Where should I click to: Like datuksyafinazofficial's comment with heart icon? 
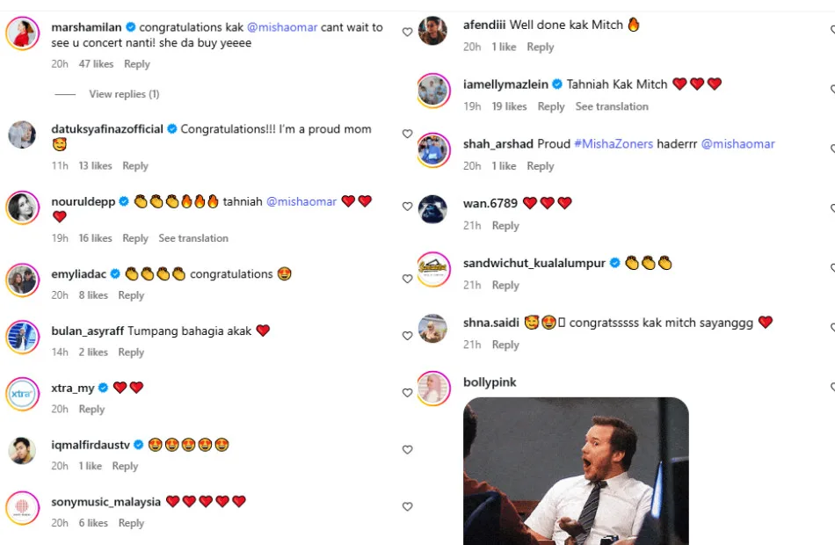pyautogui.click(x=407, y=134)
